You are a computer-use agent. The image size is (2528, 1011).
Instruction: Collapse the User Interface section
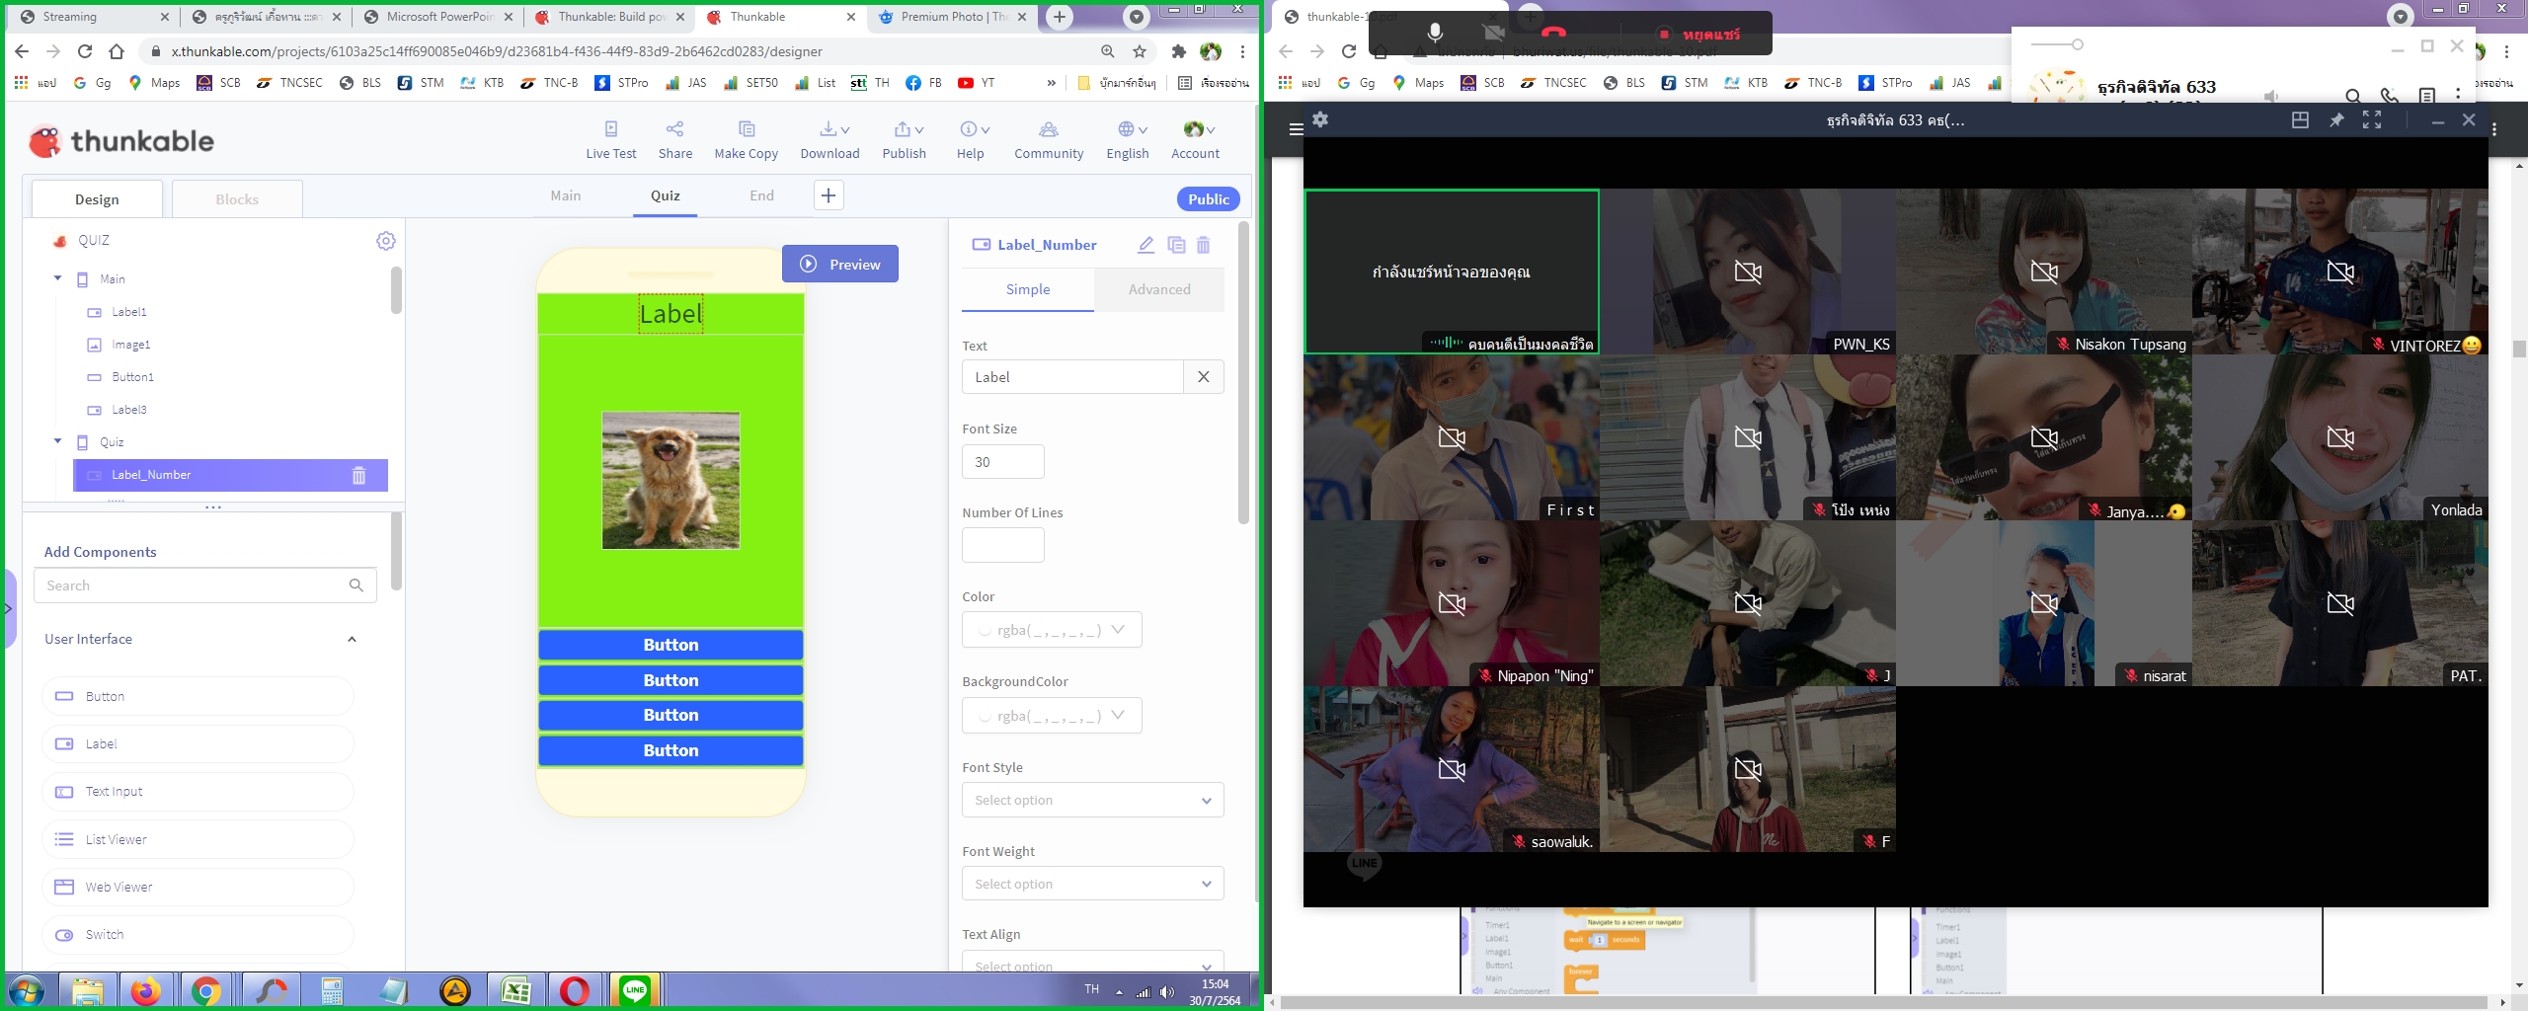352,639
